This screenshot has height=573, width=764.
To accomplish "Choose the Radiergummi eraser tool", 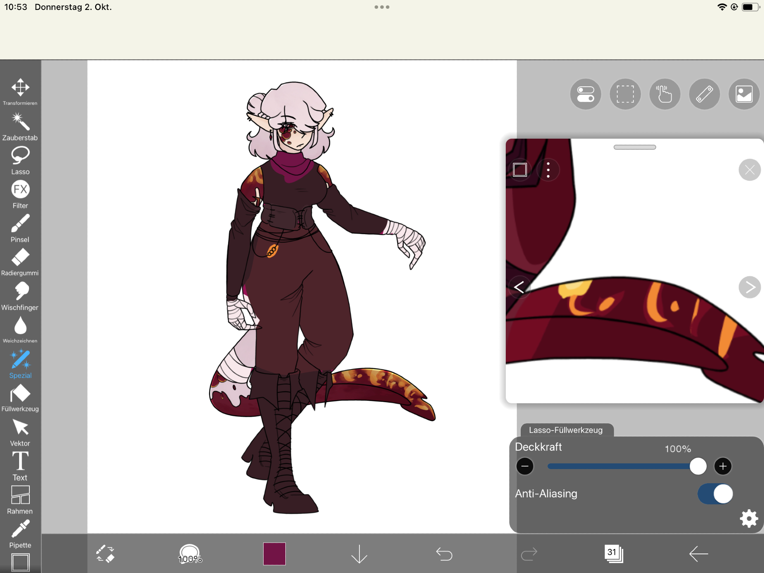I will click(20, 262).
